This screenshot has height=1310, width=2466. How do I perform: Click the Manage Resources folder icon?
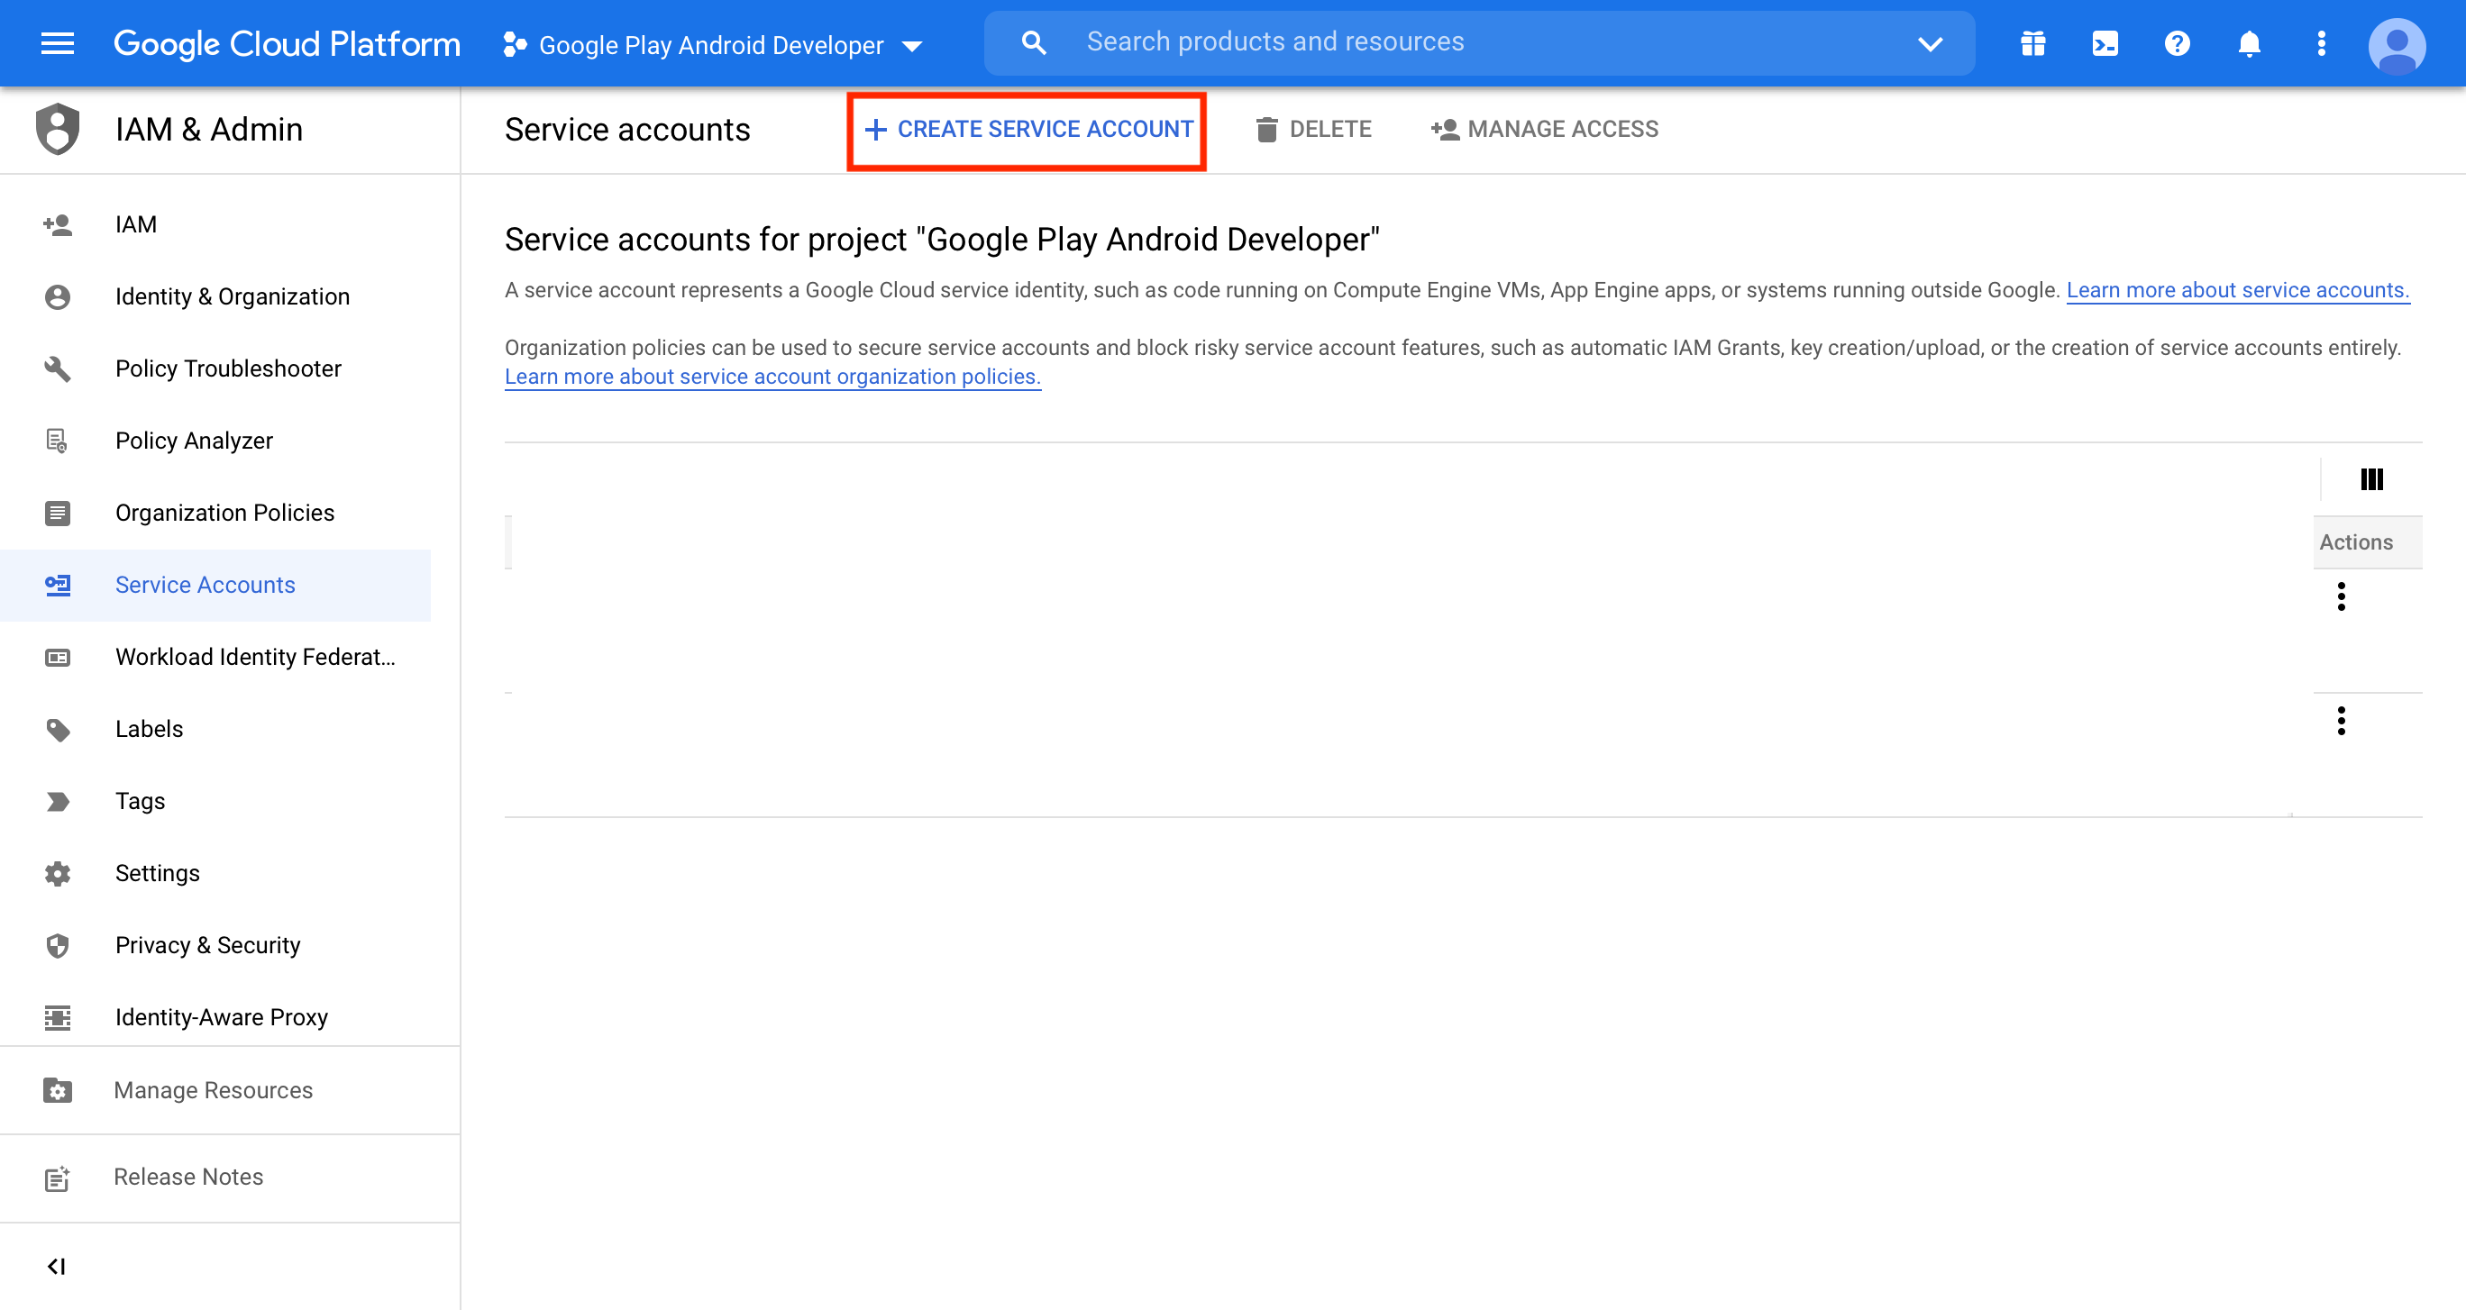click(58, 1091)
